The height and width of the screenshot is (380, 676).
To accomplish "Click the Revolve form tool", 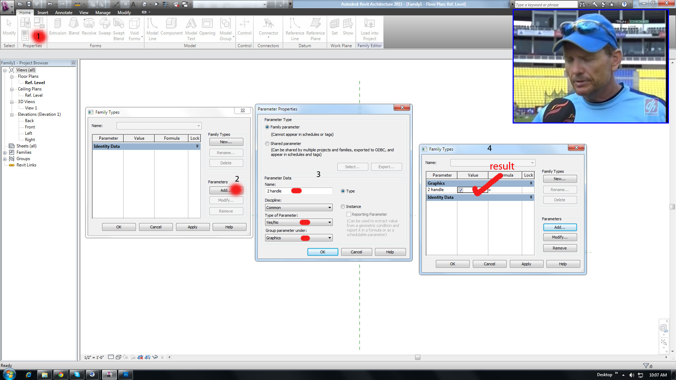I will (89, 27).
